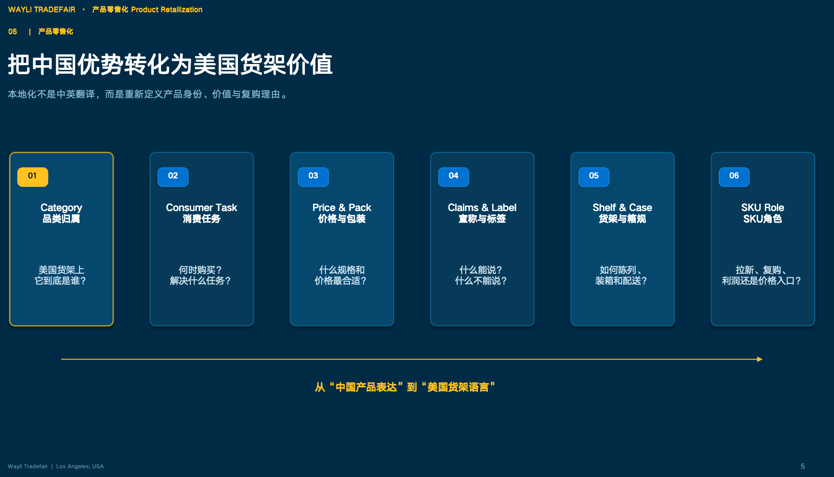The width and height of the screenshot is (834, 477).
Task: Click the footer Wayli Tradefair | Los Angeles, USA
Action: click(56, 466)
